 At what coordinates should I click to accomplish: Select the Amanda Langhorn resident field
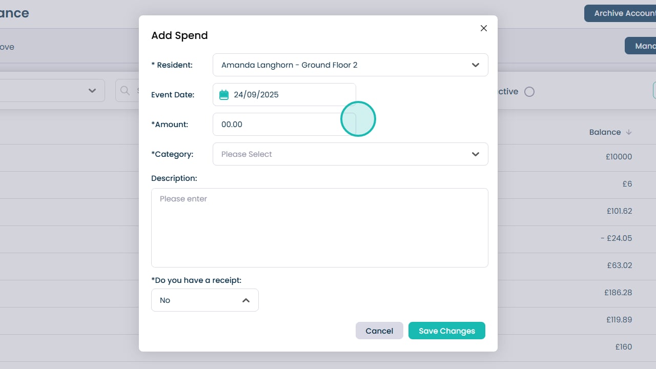338,65
